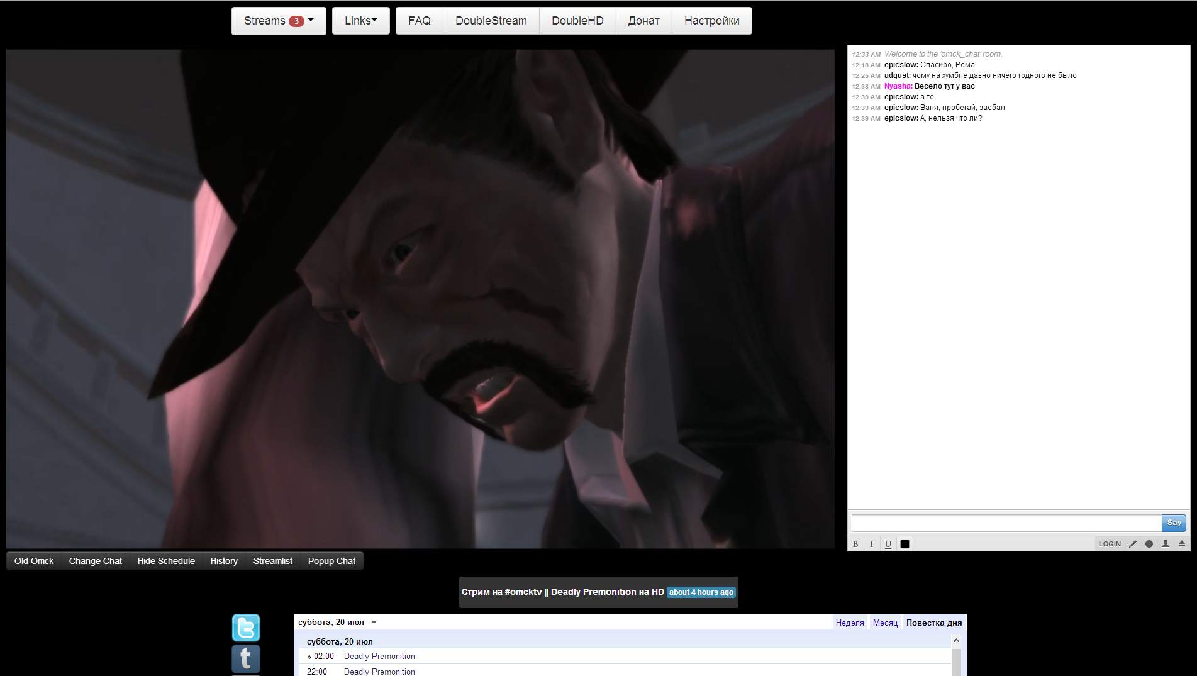Click username adgust in chat
Image resolution: width=1197 pixels, height=676 pixels.
coord(898,75)
